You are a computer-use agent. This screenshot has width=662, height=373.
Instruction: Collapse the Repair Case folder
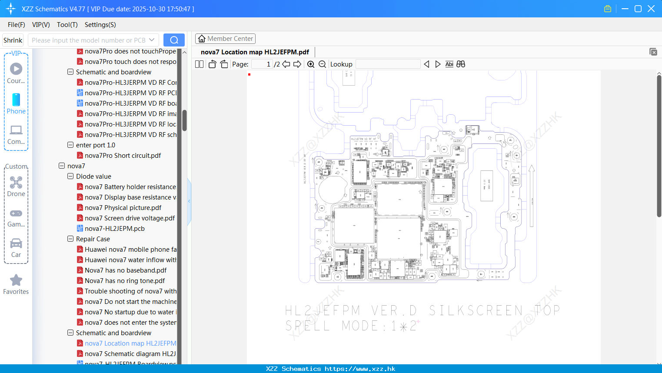click(x=70, y=239)
